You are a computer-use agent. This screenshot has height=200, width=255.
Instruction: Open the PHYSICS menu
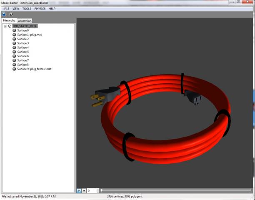(x=40, y=8)
